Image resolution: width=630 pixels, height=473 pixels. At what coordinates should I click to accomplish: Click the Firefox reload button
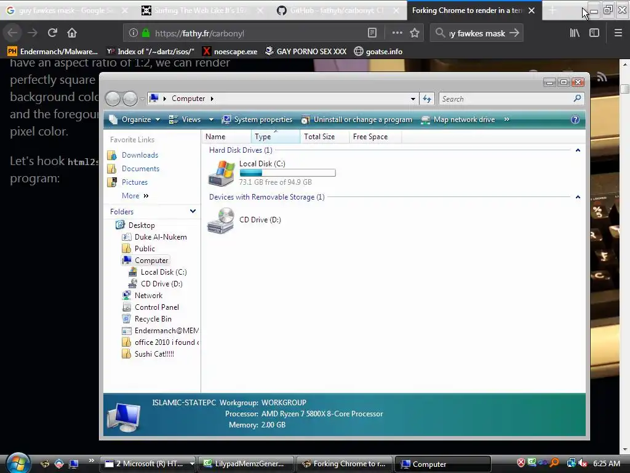[x=52, y=33]
